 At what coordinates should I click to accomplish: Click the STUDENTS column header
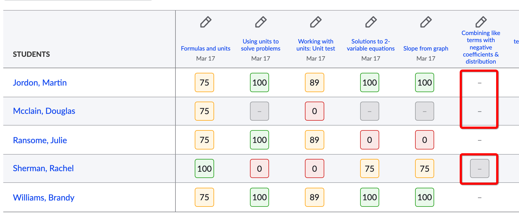tap(31, 54)
